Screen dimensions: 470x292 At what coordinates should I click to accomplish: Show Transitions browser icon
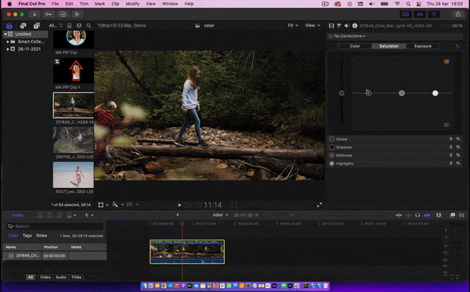461,215
